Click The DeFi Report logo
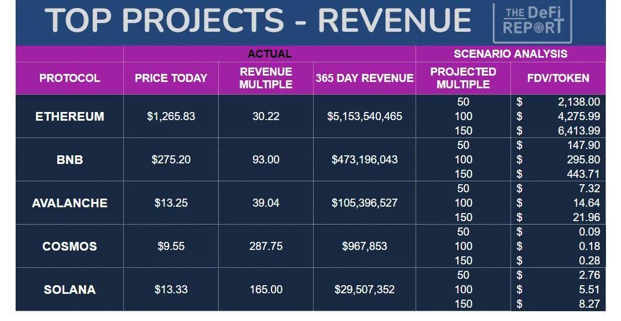This screenshot has height=321, width=621. 532,21
